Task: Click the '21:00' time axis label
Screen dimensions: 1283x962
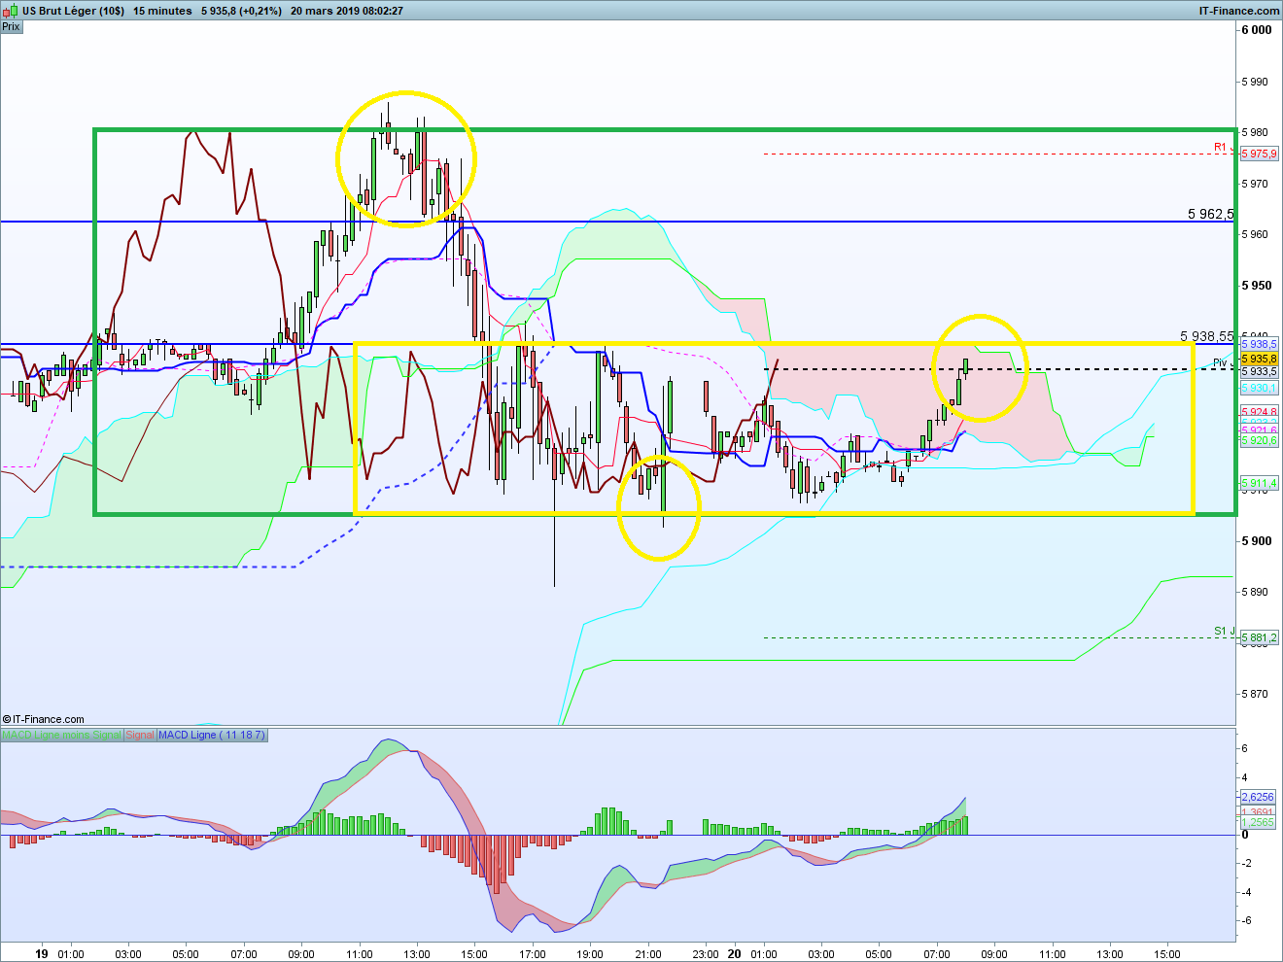Action: (x=648, y=954)
